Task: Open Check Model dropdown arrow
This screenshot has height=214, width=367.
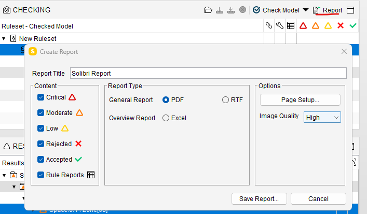Action: pyautogui.click(x=305, y=10)
